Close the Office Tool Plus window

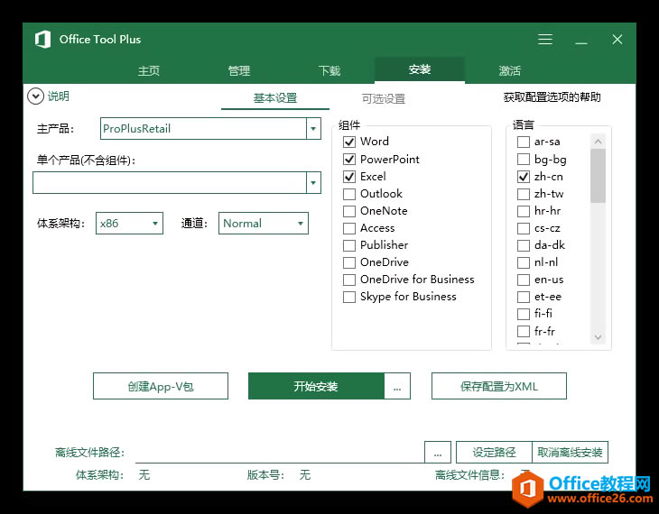tap(617, 40)
